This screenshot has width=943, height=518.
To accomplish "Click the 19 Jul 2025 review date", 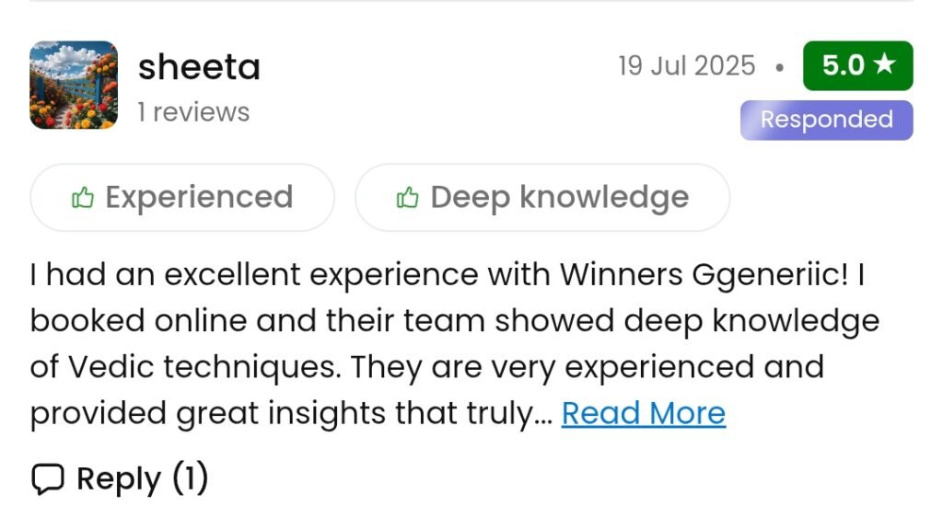I will tap(686, 66).
